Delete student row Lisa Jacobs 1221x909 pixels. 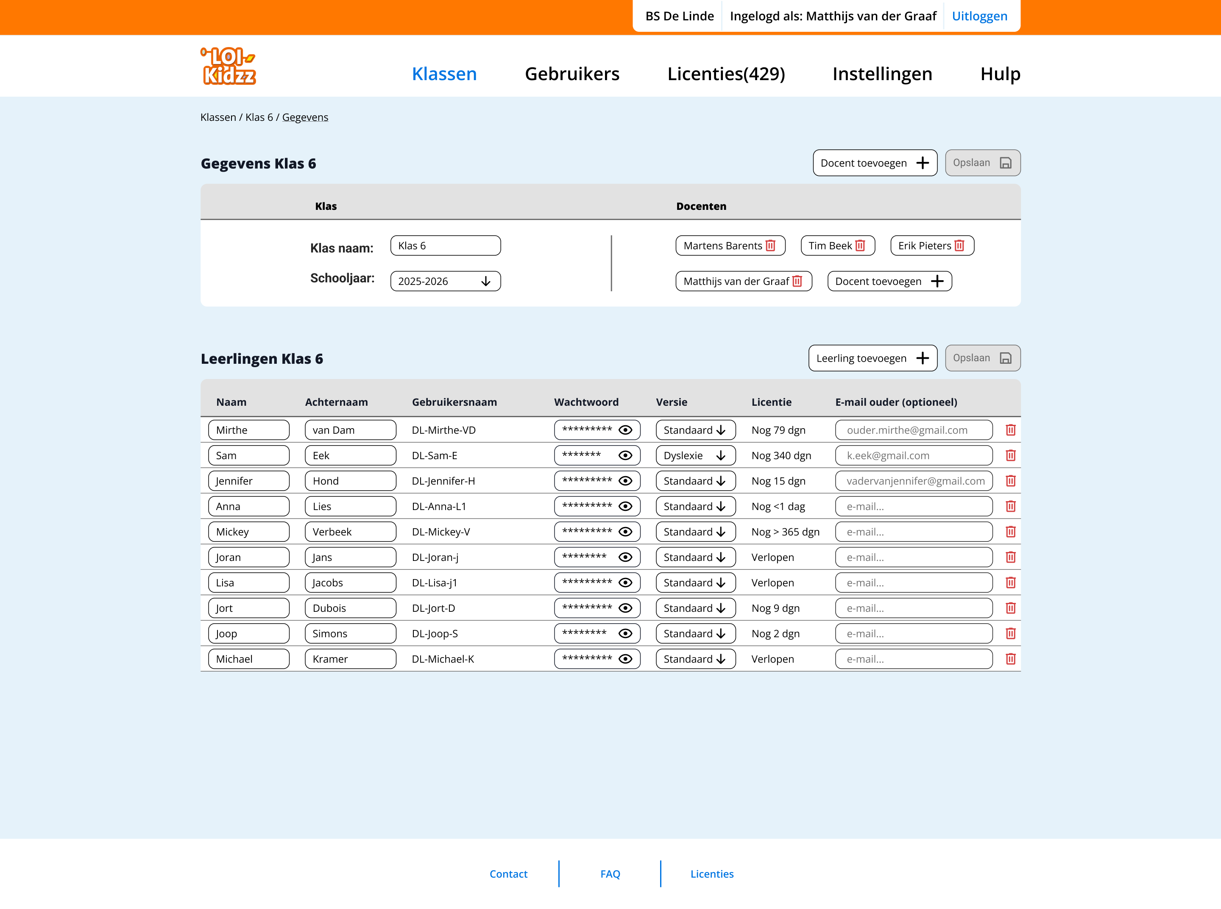[1010, 582]
